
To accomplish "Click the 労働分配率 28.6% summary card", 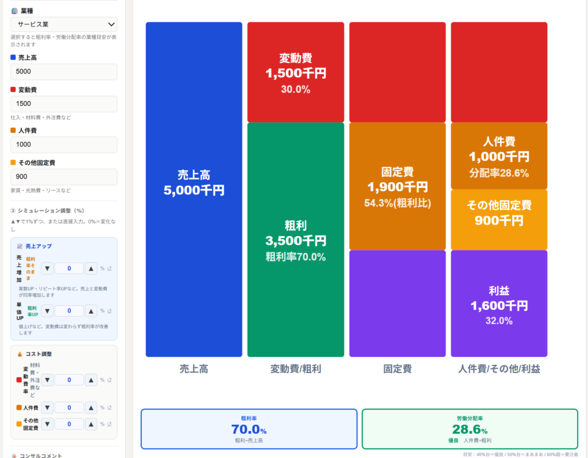I will (x=469, y=429).
